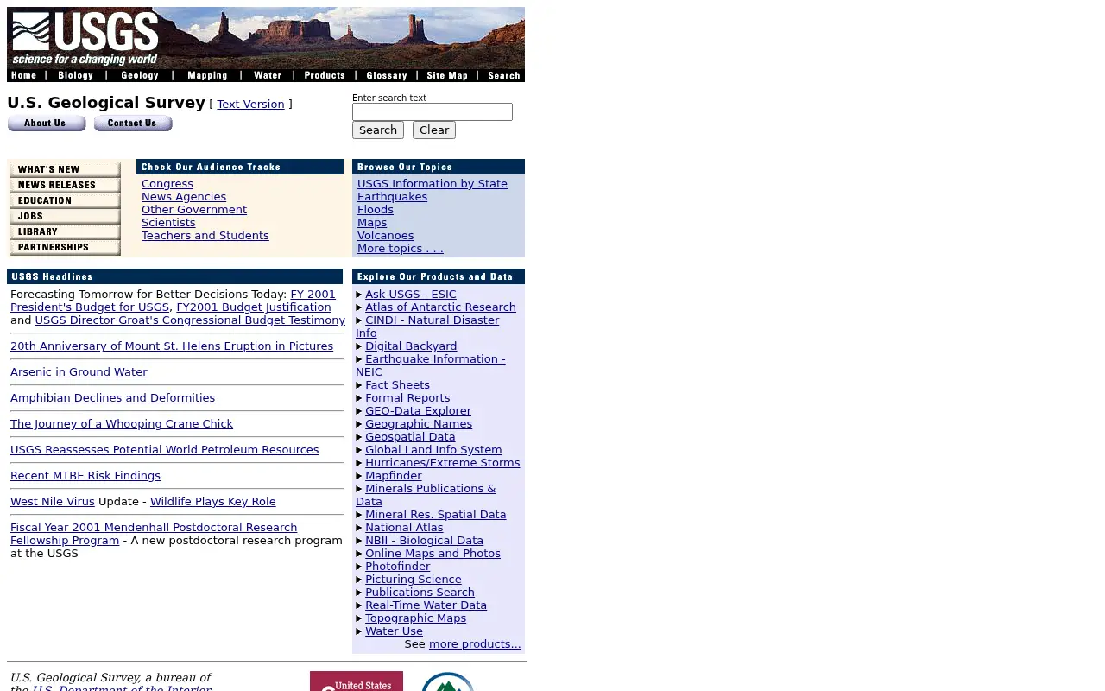Screen dimensions: 1105x691
Task: Click the Search submit button
Action: (378, 130)
